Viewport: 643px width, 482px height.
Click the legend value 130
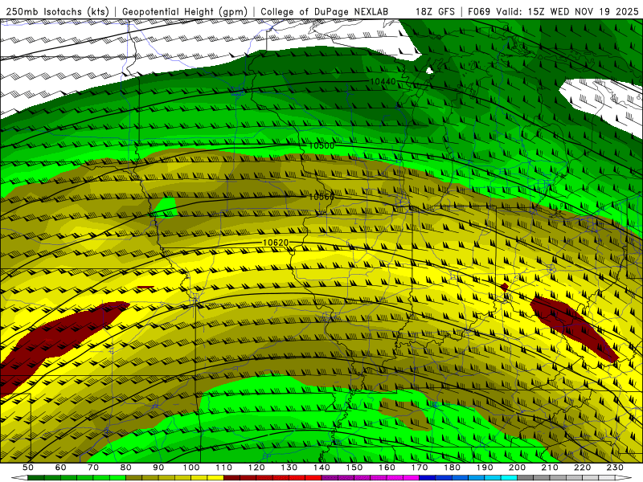(x=289, y=468)
